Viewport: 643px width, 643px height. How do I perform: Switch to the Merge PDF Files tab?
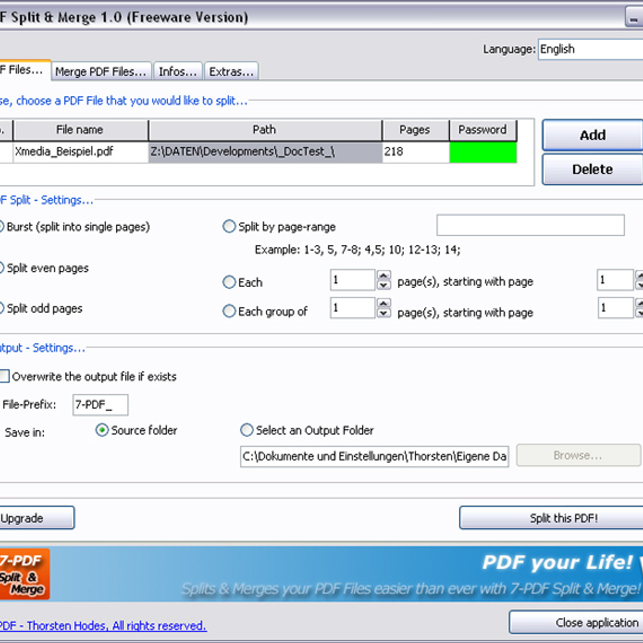101,71
